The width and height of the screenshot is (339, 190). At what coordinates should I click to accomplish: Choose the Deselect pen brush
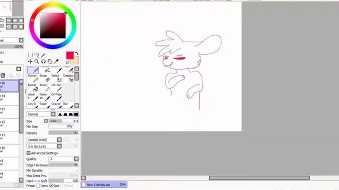point(68,79)
